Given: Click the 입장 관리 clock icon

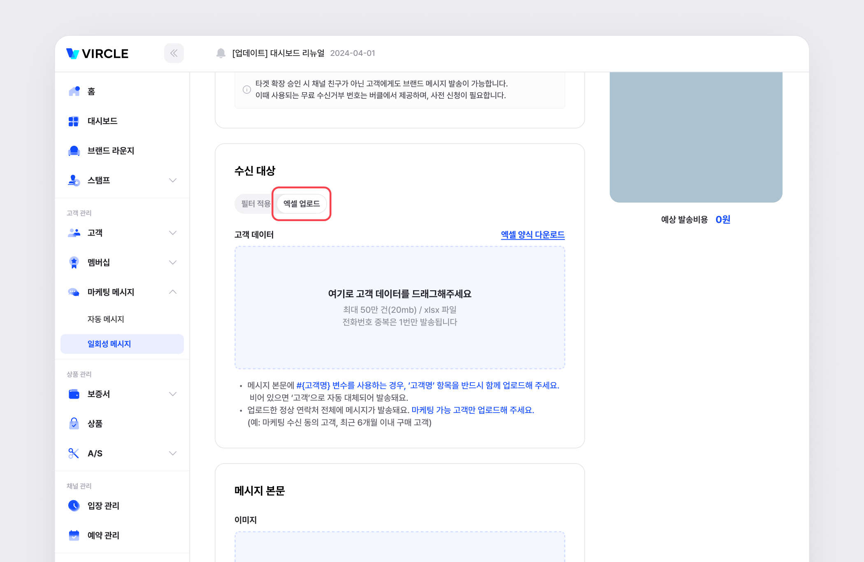Looking at the screenshot, I should pos(74,506).
